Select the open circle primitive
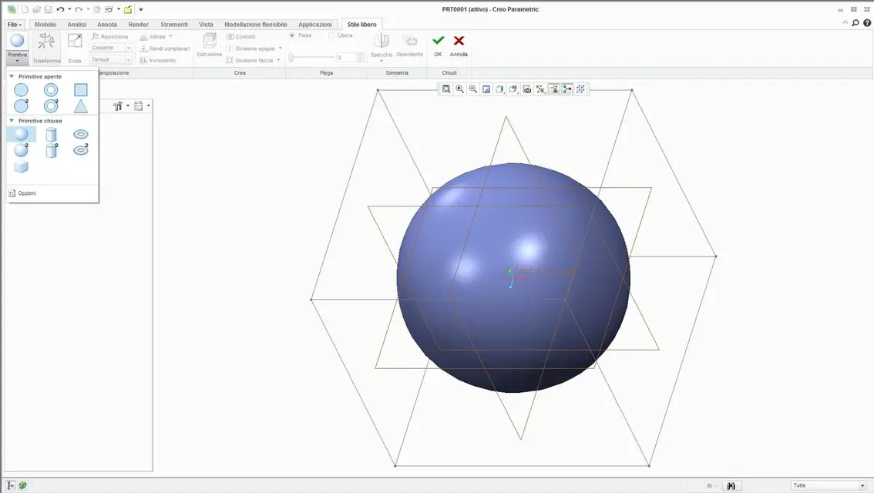This screenshot has width=874, height=493. (21, 89)
